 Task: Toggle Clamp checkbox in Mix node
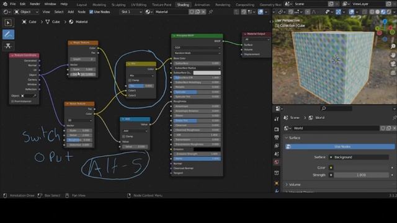[130, 81]
